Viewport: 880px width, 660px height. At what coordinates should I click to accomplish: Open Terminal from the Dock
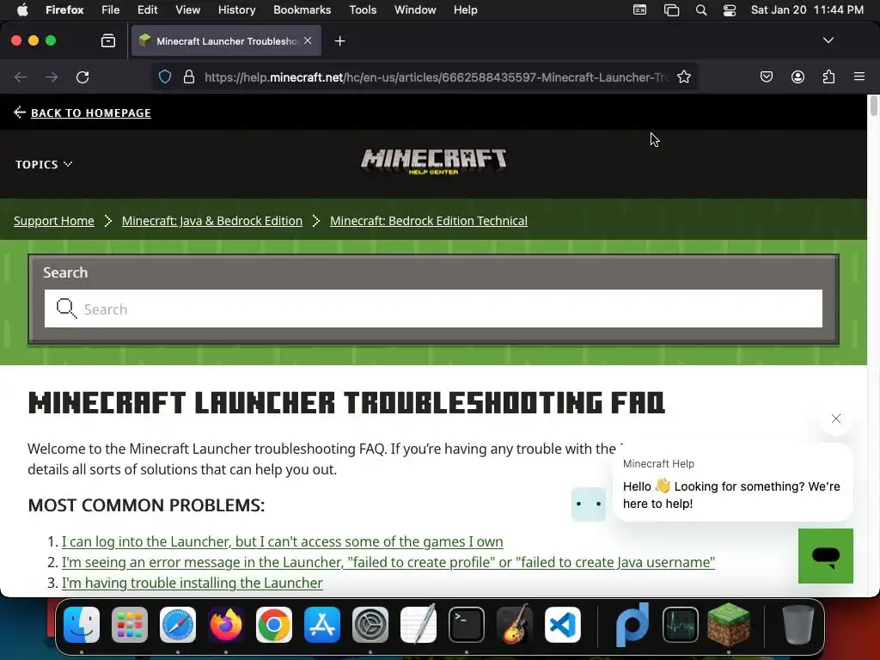pyautogui.click(x=467, y=625)
